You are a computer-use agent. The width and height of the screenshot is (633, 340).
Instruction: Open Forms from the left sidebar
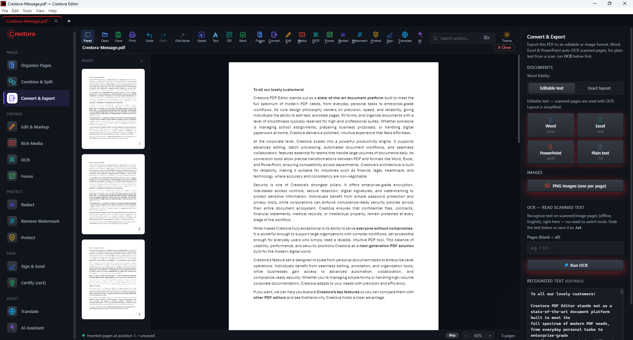coord(36,176)
